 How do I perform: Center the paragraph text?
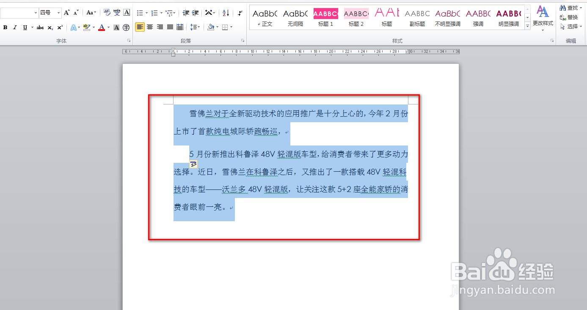(150, 27)
